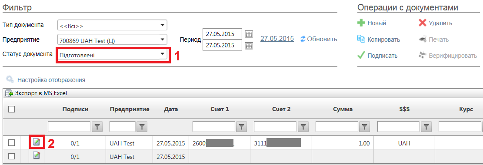
Task: Click the Подписи filter text field
Action: click(x=69, y=126)
